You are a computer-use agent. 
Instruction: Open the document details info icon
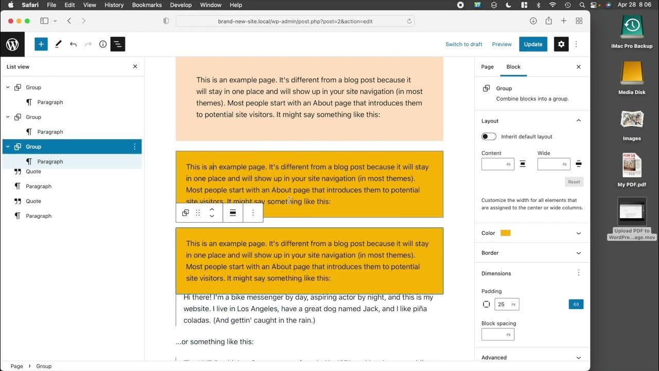(103, 44)
